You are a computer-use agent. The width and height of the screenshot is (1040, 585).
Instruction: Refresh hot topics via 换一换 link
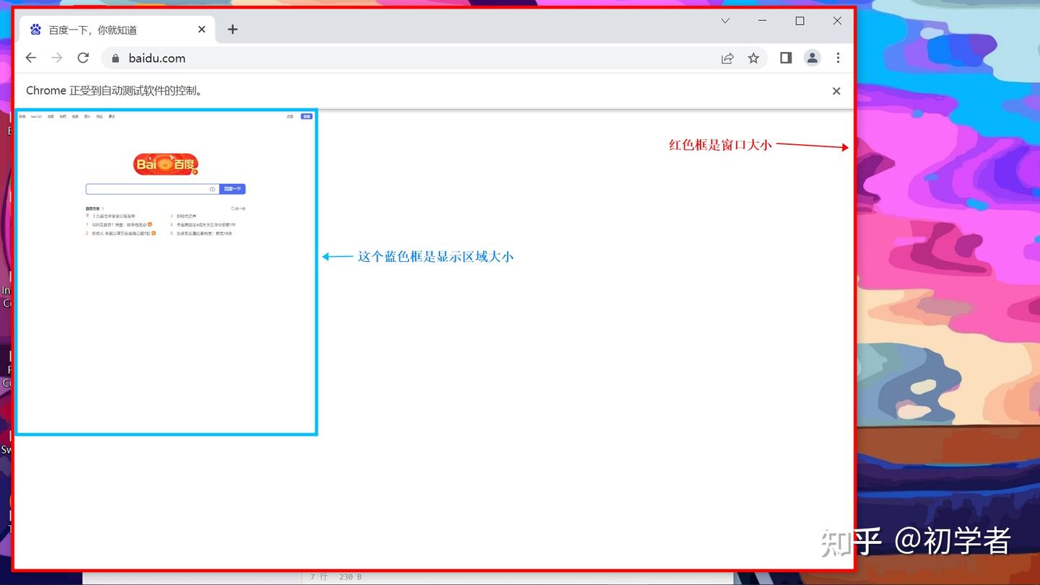(x=238, y=208)
